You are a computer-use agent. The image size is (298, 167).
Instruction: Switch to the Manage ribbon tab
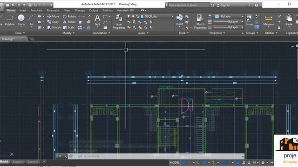click(80, 10)
